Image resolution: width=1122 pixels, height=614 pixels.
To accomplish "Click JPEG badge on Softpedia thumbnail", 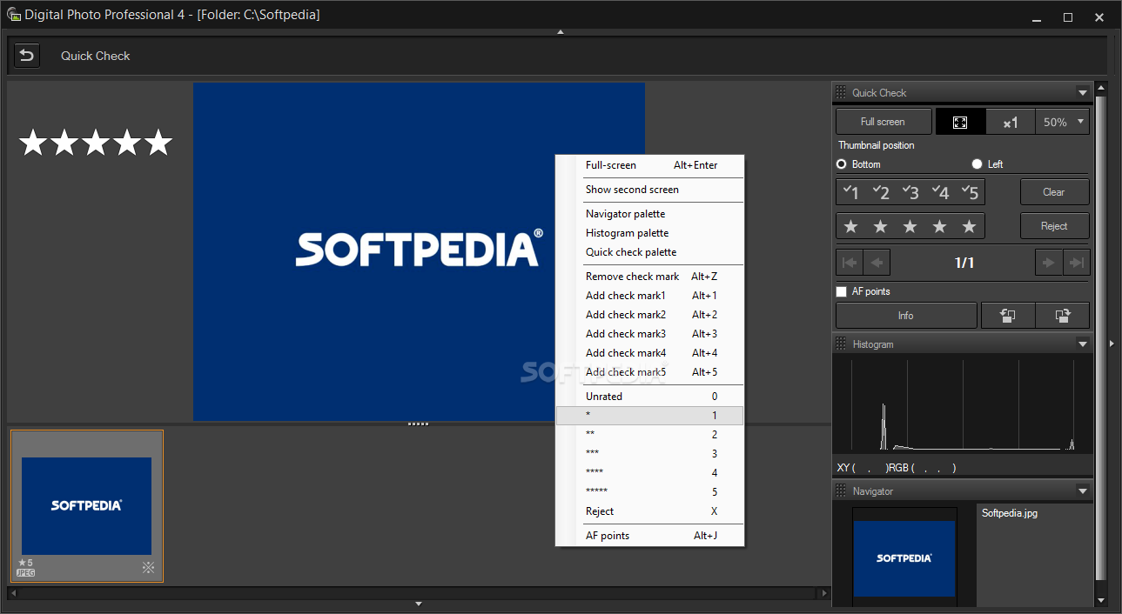I will 25,573.
